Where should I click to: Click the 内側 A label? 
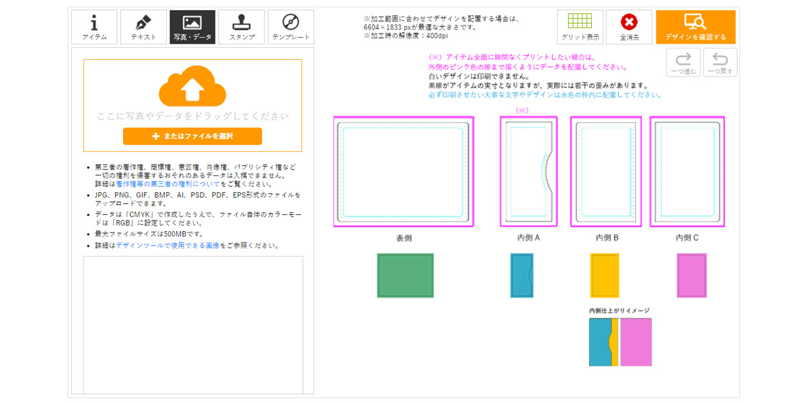(x=529, y=238)
